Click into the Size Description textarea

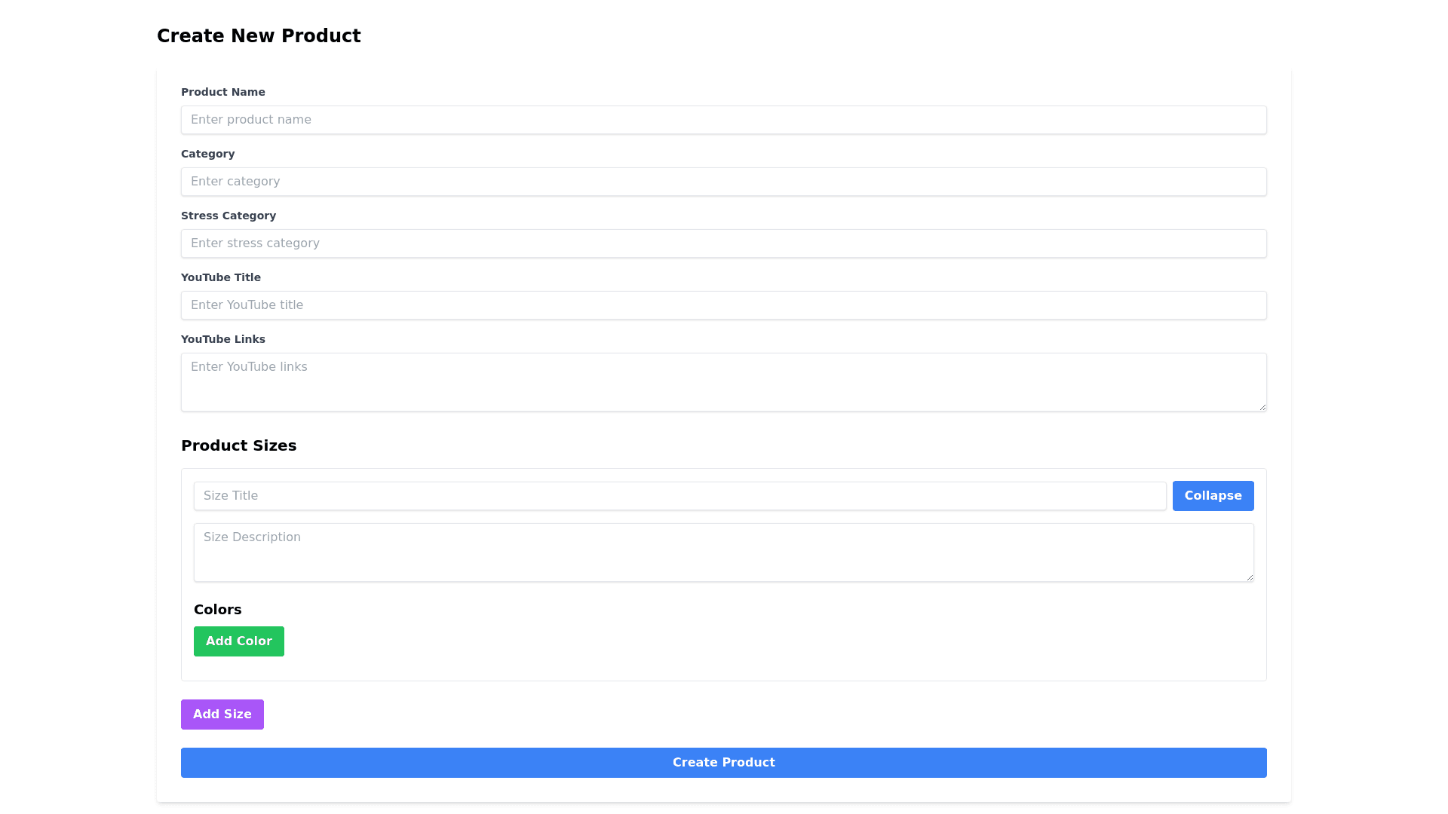click(x=723, y=552)
